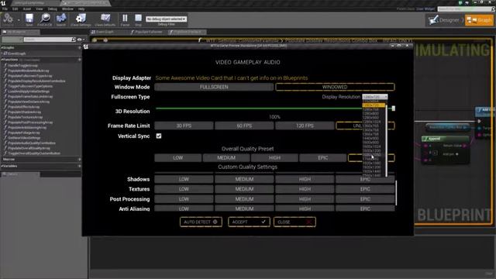The height and width of the screenshot is (279, 496).
Task: Collapse the Variables section in My Blueprint
Action: pos(2,166)
